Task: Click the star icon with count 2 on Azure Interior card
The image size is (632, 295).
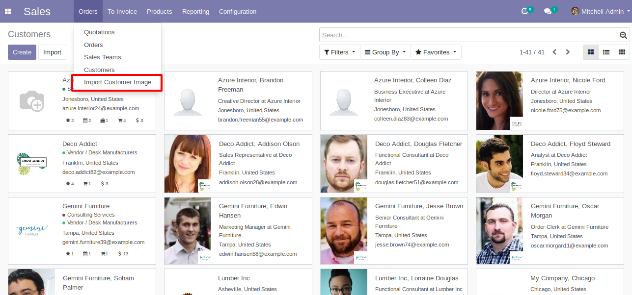Action: click(68, 121)
